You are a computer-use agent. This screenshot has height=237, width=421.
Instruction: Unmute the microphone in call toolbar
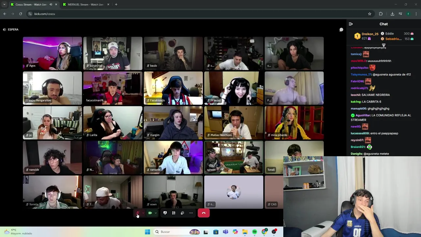(138, 213)
